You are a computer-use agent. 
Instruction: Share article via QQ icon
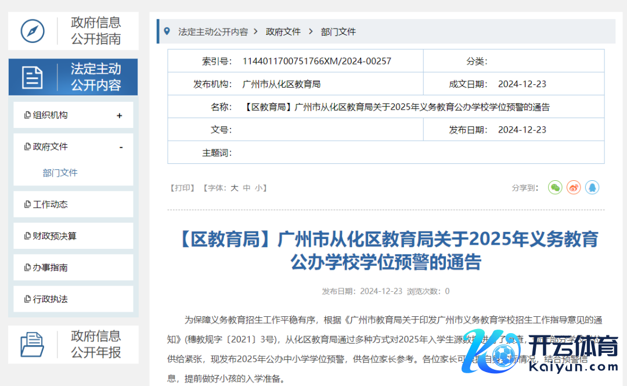pyautogui.click(x=592, y=188)
